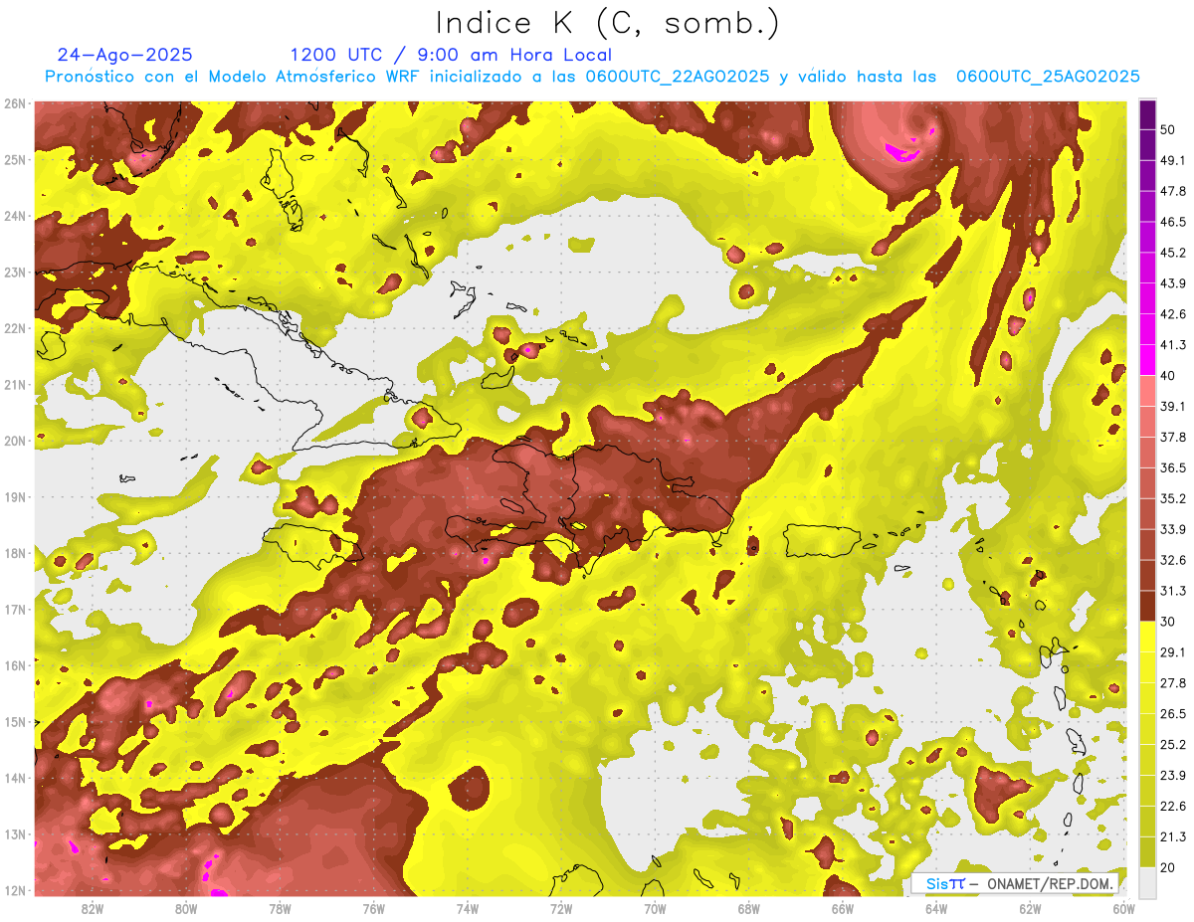Click the longitude label '74W'
Screen dimensions: 1194x922
[x=468, y=908]
